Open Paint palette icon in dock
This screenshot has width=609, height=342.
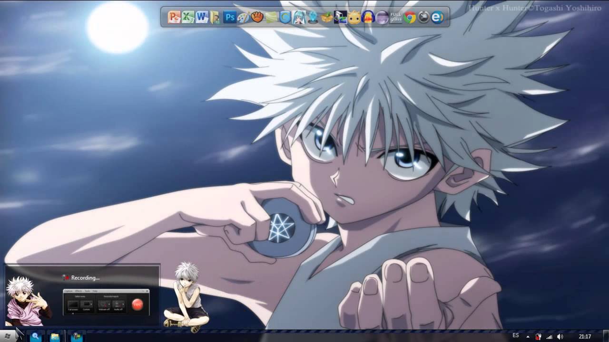pyautogui.click(x=243, y=18)
